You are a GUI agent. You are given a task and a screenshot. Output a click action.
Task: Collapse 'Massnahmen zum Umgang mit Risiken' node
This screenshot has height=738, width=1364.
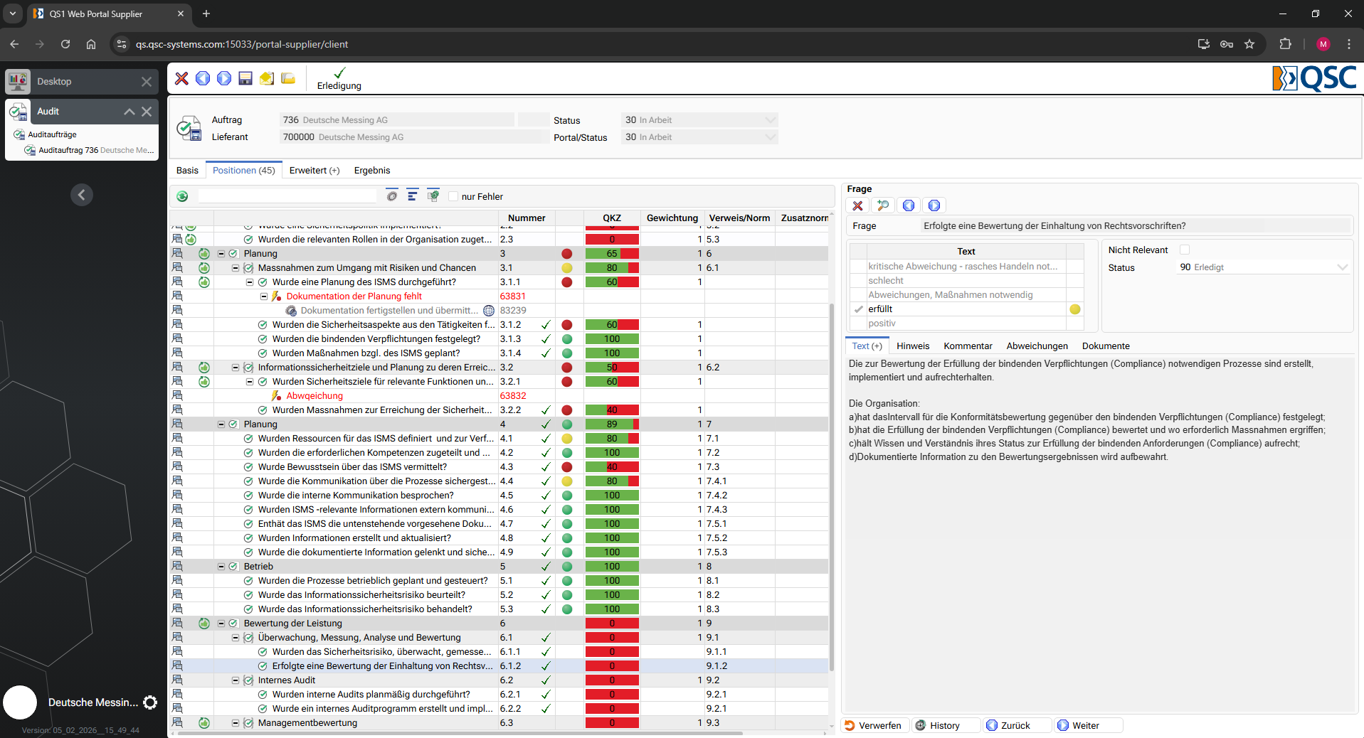point(236,268)
